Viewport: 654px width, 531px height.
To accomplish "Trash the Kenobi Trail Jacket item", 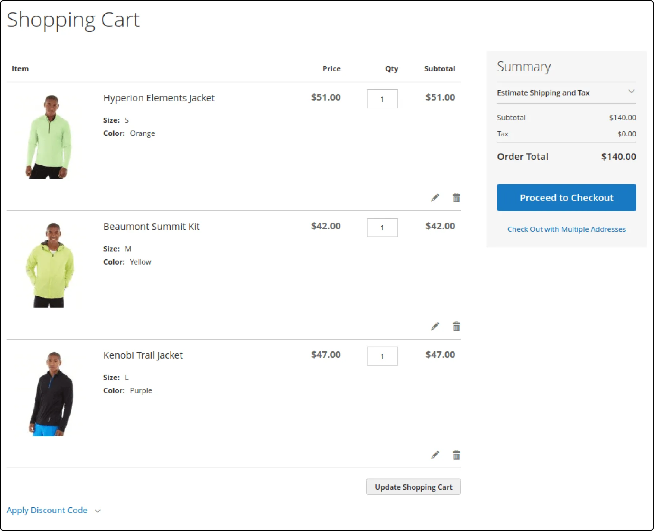I will [456, 455].
